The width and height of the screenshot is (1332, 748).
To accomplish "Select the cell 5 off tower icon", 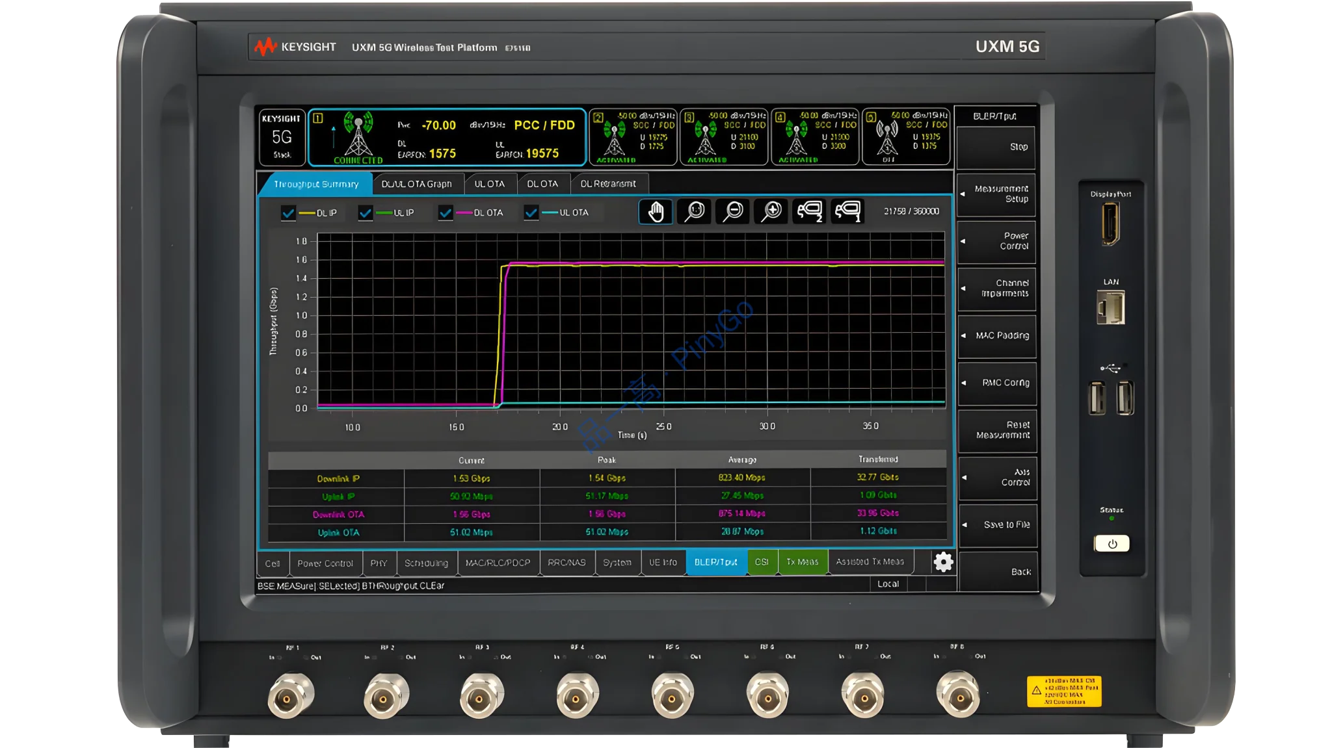I will (x=887, y=138).
